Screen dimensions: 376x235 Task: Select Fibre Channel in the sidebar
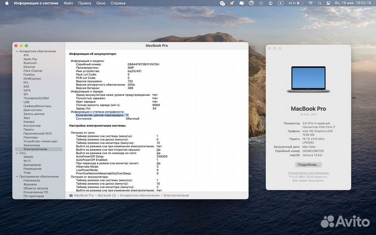(x=33, y=70)
